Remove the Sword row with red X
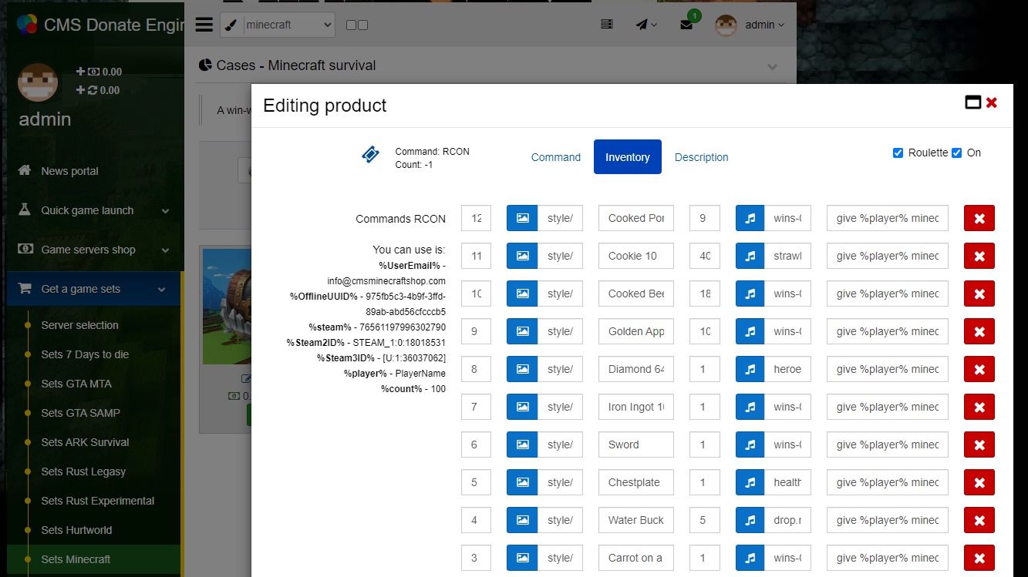The height and width of the screenshot is (577, 1028). click(979, 444)
